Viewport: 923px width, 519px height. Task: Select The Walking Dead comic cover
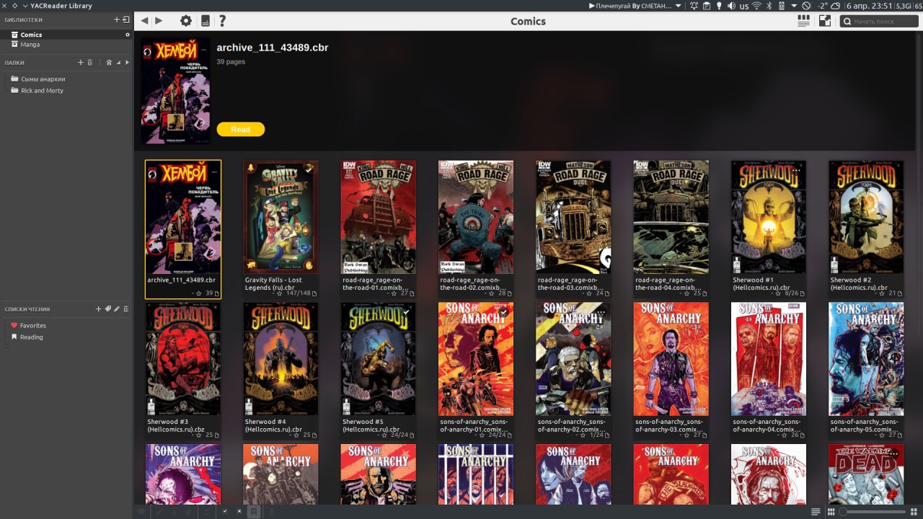[866, 474]
